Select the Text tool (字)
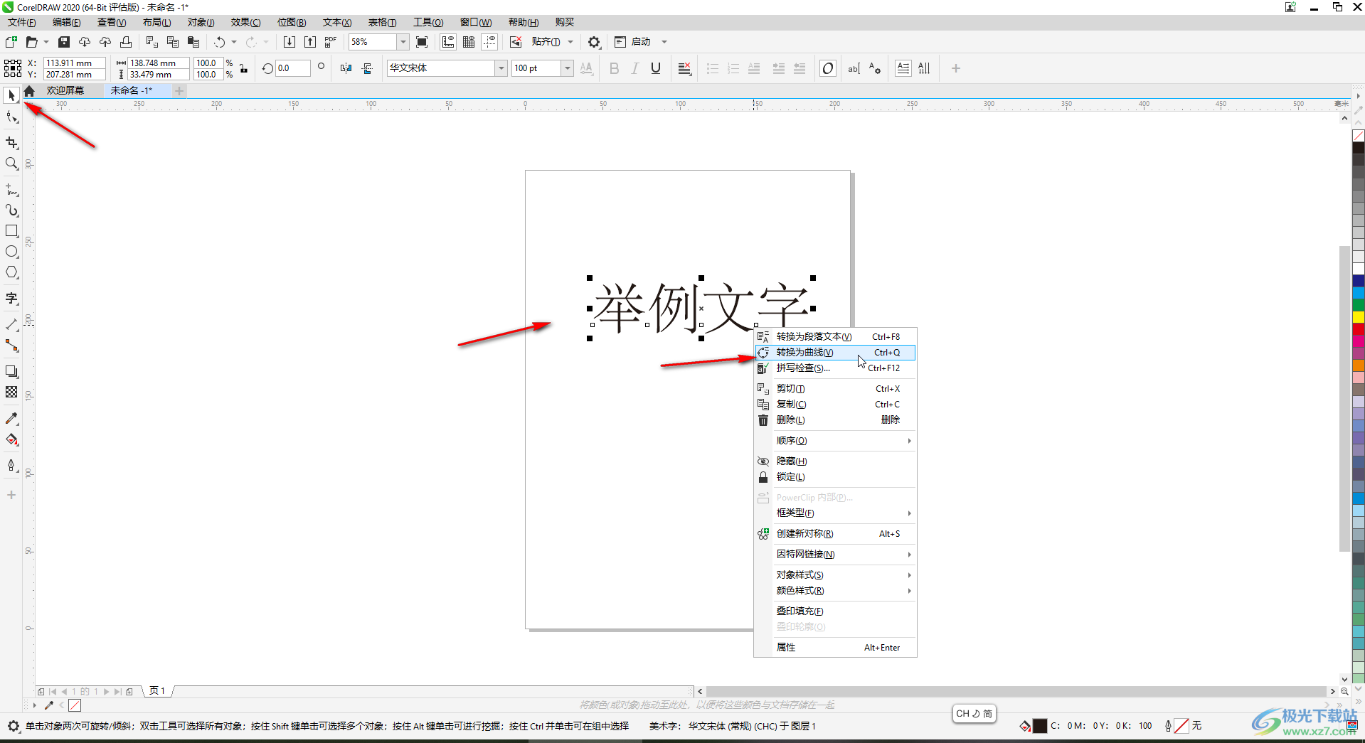This screenshot has width=1365, height=743. click(x=11, y=299)
